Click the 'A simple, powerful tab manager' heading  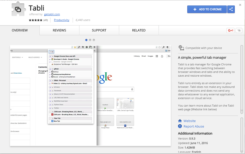pos(202,57)
